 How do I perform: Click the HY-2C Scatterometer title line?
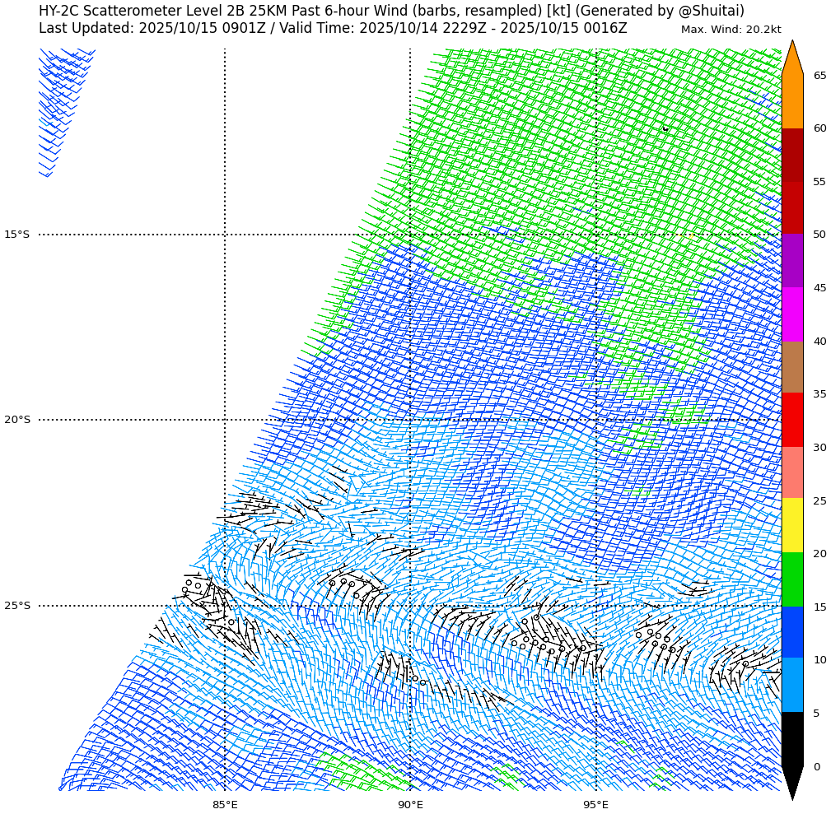[x=391, y=11]
